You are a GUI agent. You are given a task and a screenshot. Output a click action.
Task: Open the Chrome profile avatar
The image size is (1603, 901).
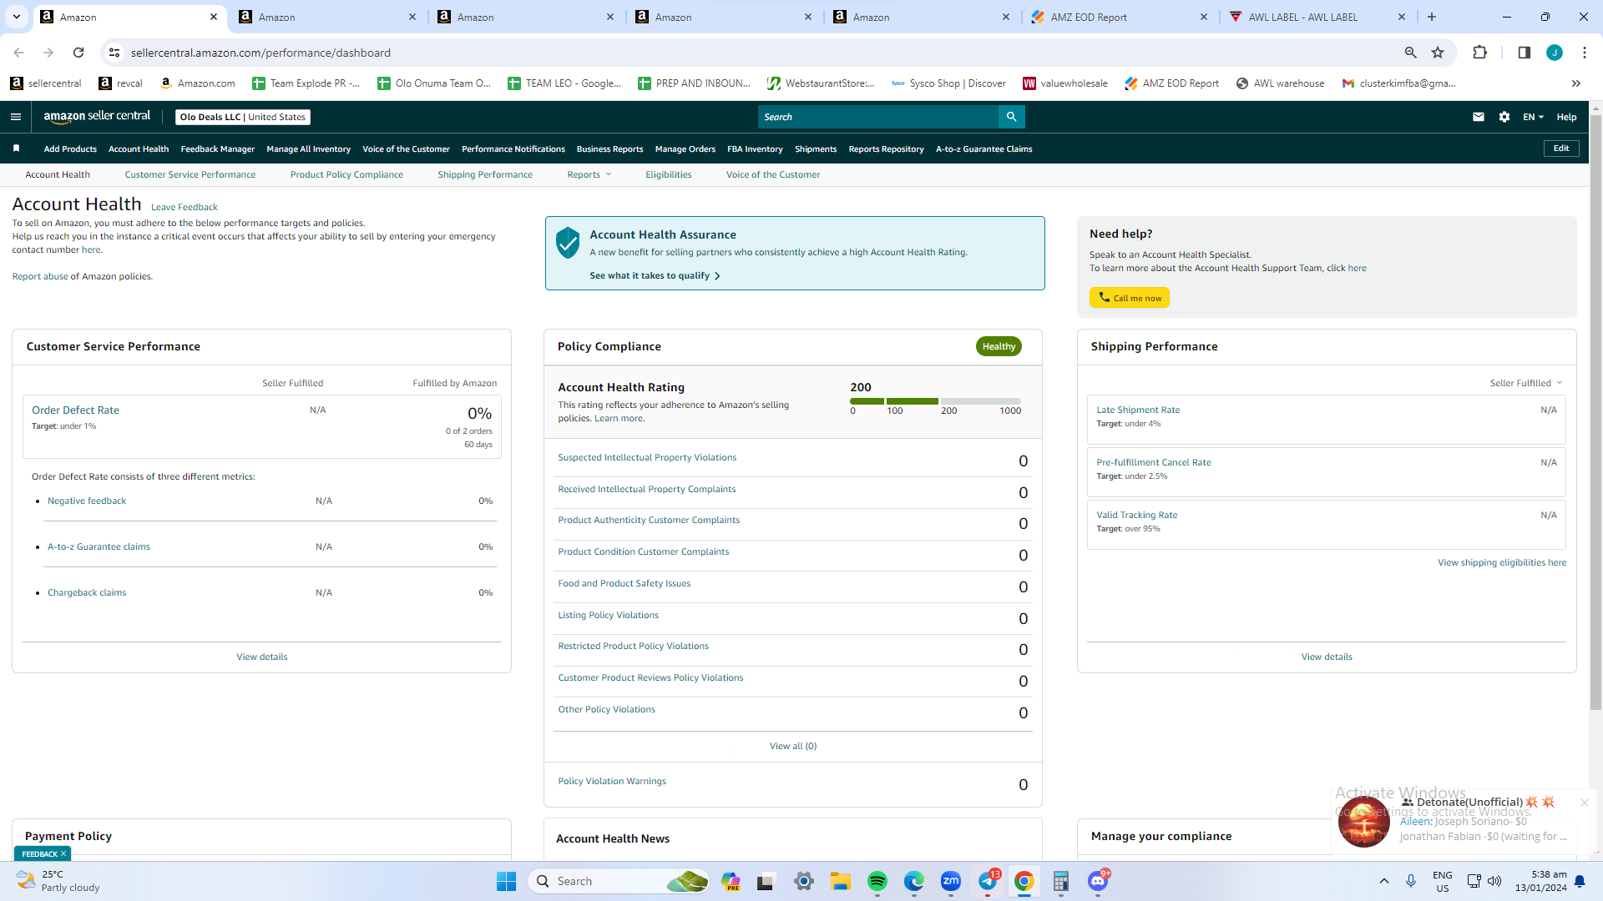[1555, 53]
